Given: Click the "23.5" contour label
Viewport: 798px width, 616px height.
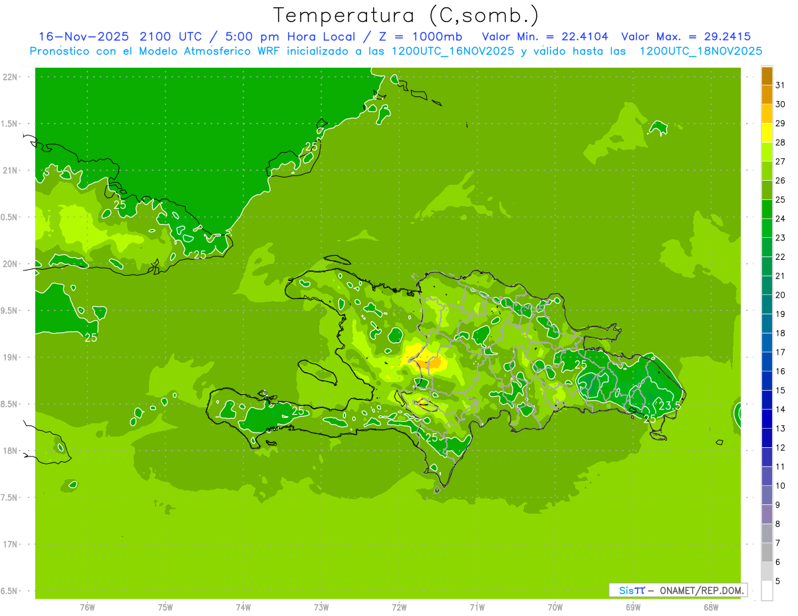Looking at the screenshot, I should point(669,405).
